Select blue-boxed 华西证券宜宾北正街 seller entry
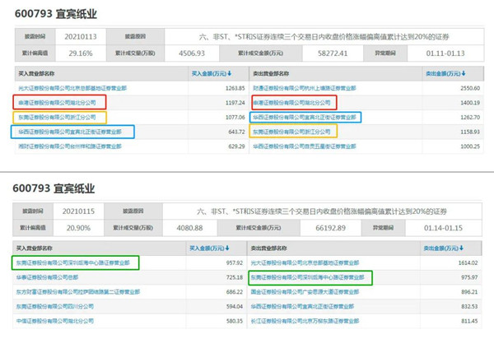494x339 pixels. tap(305, 117)
